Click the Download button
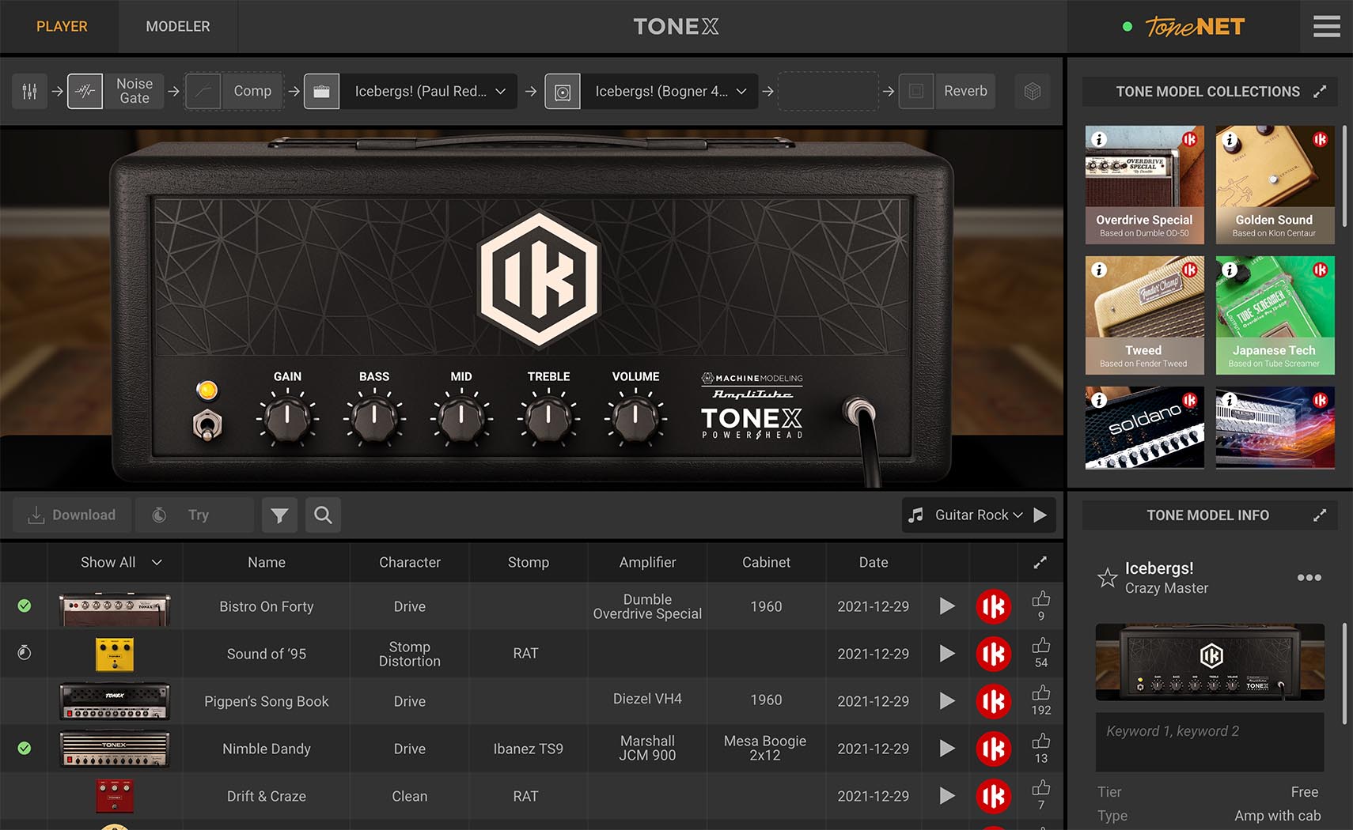 coord(72,515)
